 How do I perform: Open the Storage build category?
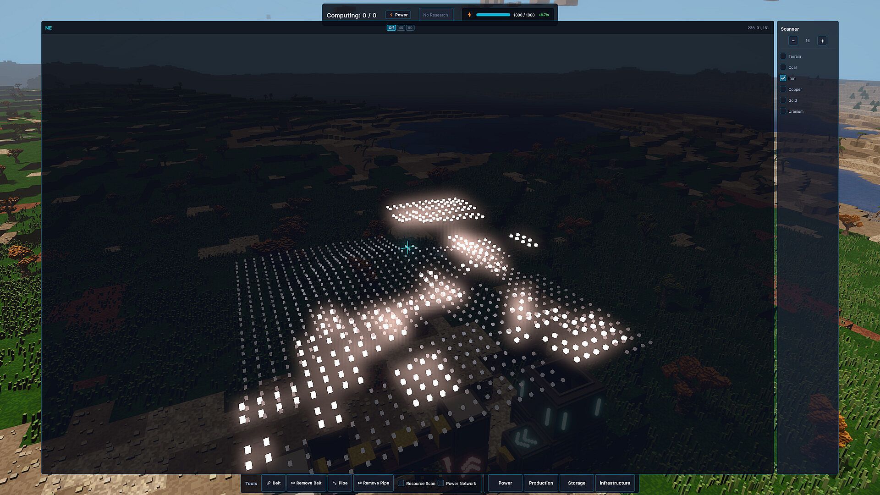[x=577, y=483]
